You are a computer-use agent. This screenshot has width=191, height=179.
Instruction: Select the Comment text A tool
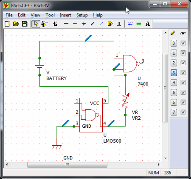pos(148,24)
